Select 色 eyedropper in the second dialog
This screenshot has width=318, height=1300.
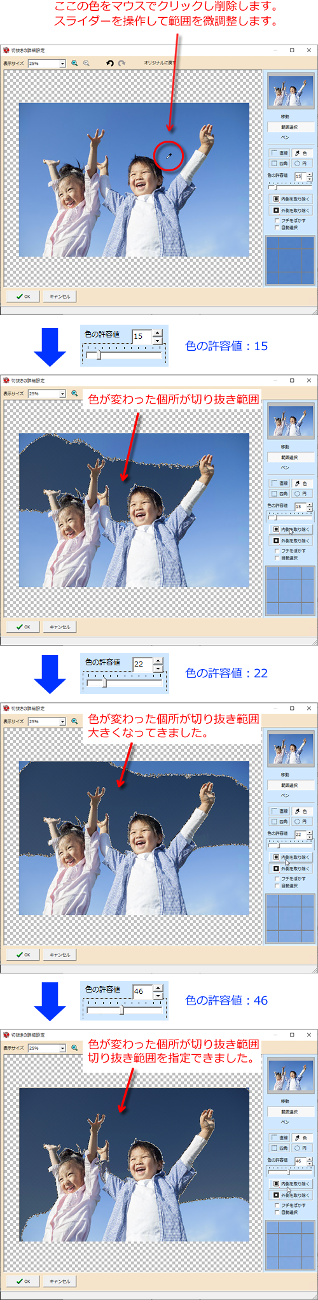click(x=301, y=483)
